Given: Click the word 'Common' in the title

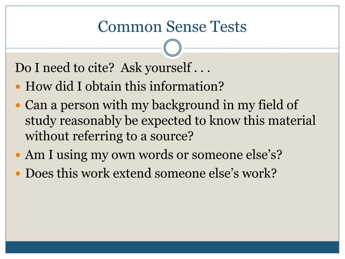Looking at the screenshot, I should click(x=130, y=27).
